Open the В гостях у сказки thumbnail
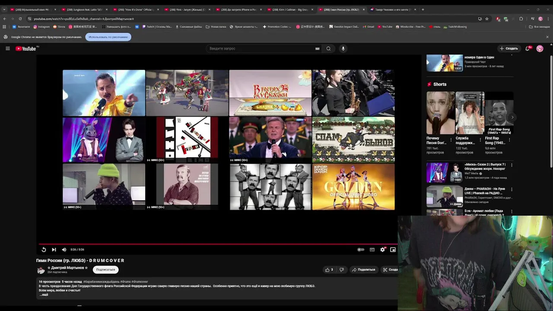The image size is (553, 311). 270,93
